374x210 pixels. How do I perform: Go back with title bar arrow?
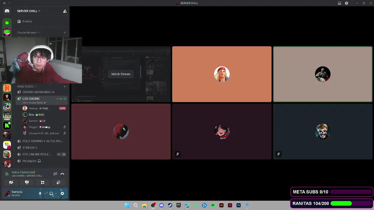click(x=4, y=3)
